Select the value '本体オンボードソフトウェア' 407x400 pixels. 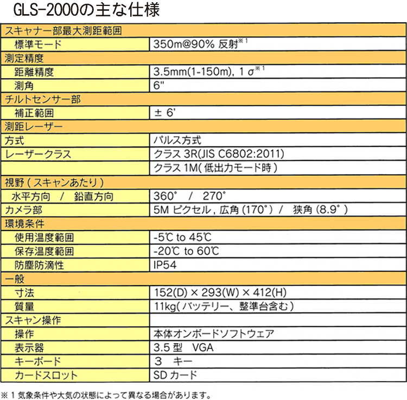214,334
